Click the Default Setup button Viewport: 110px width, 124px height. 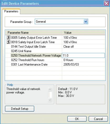(x=19, y=109)
